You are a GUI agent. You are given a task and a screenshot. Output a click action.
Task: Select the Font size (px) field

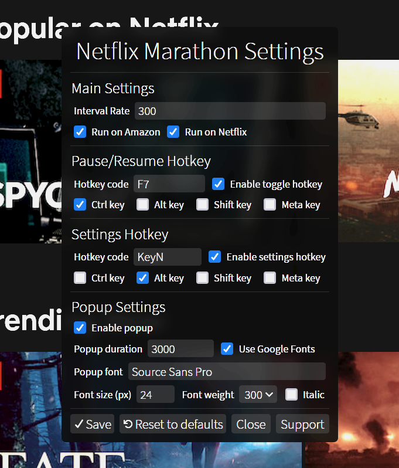coord(155,395)
